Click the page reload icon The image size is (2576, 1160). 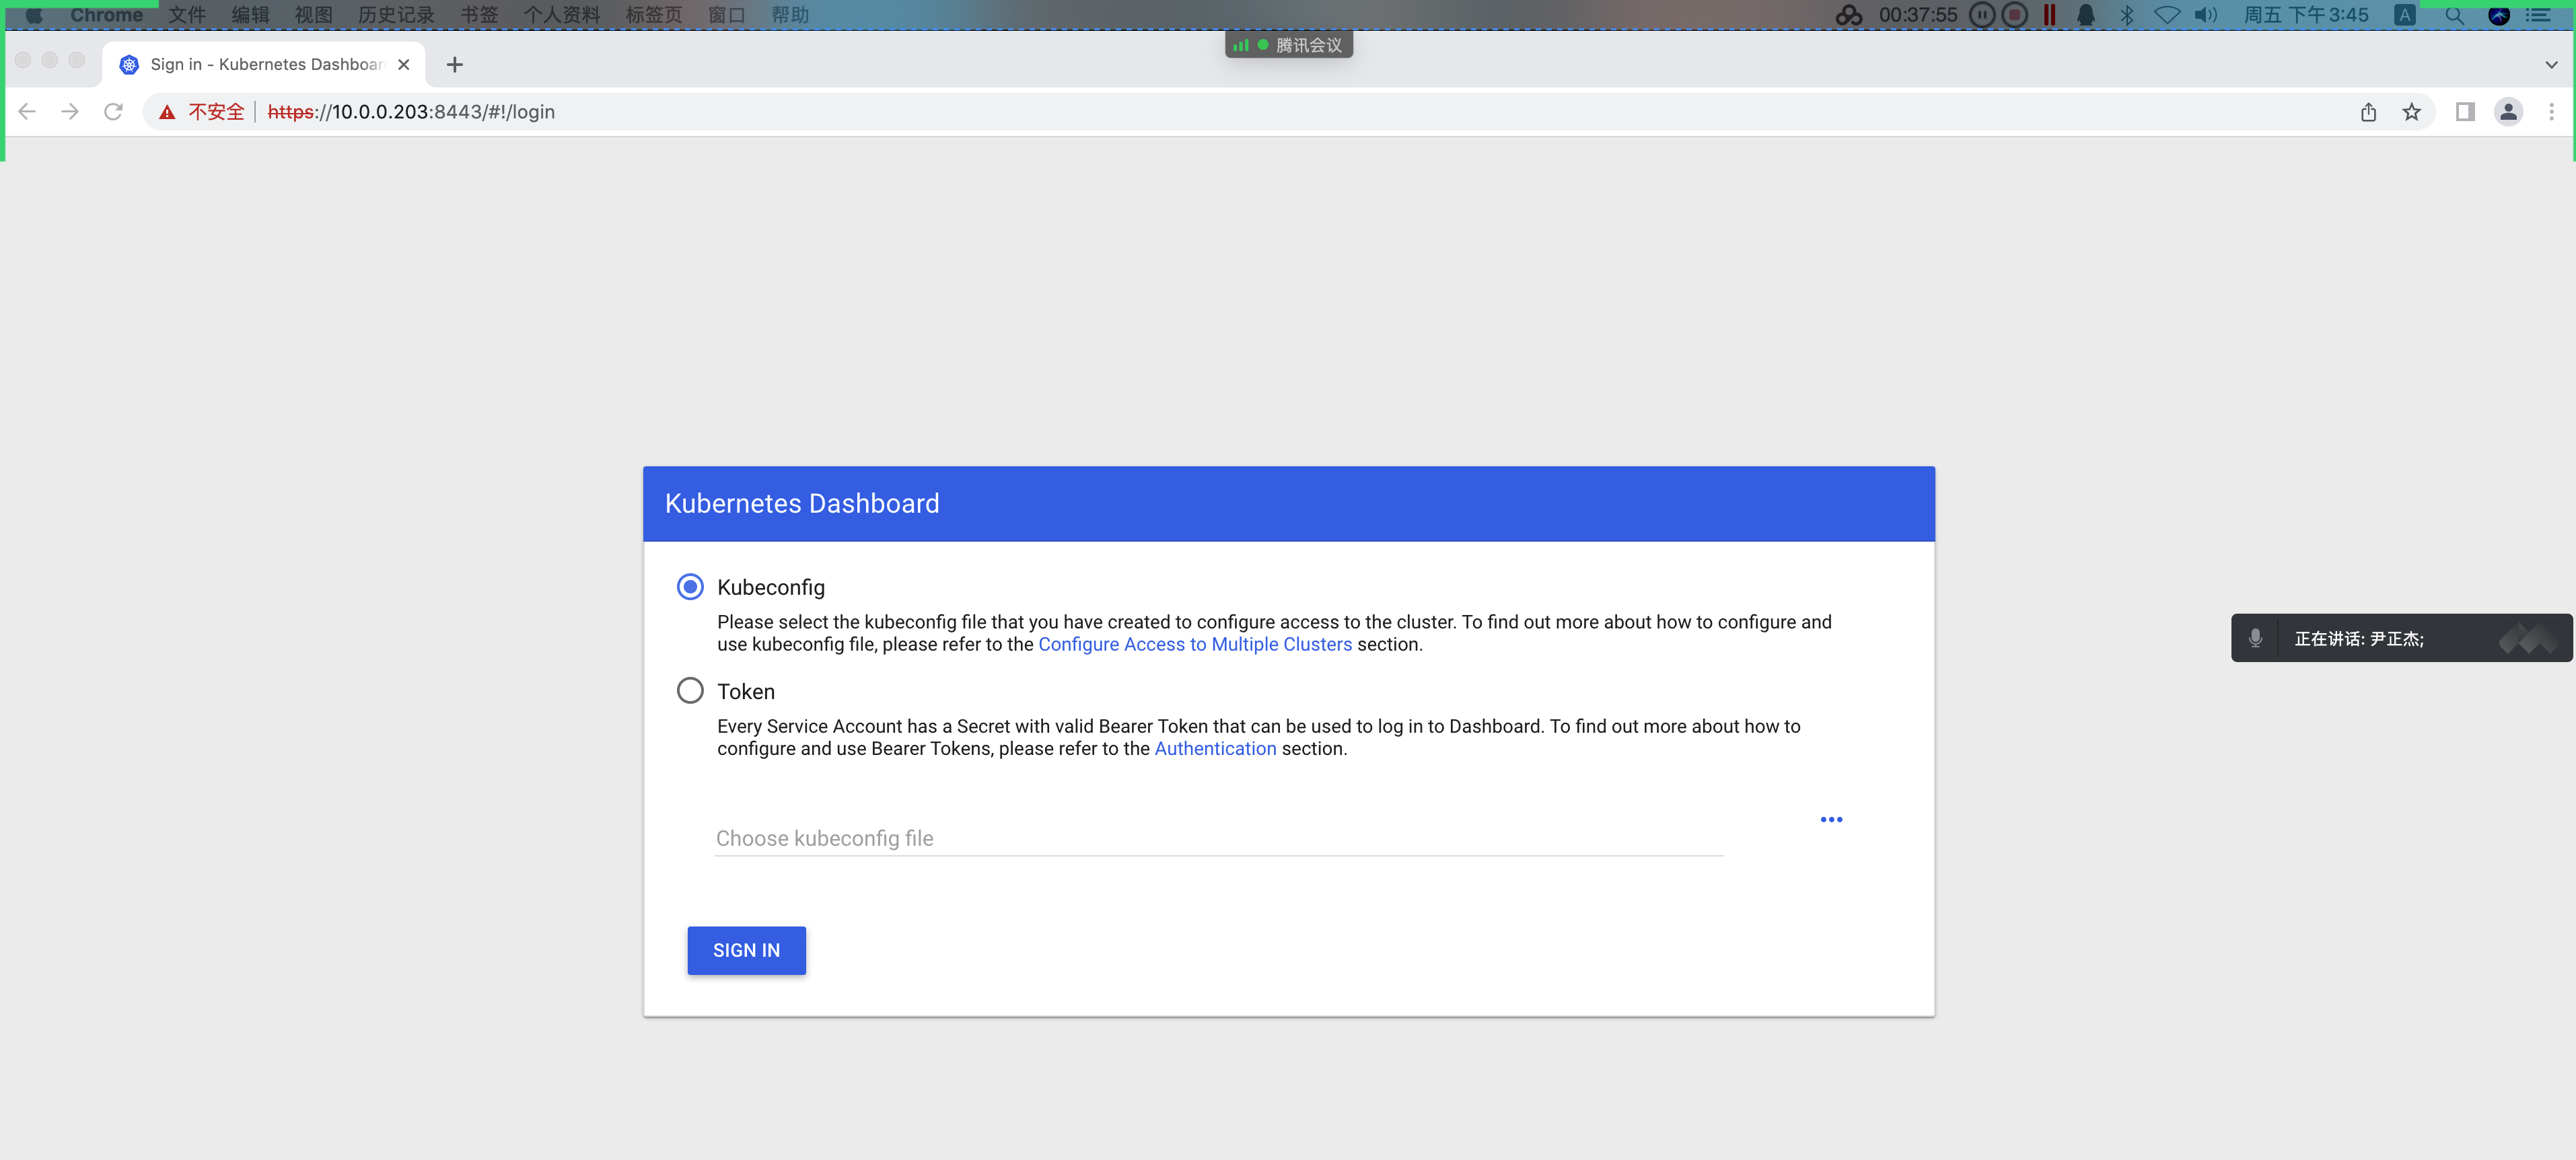tap(113, 112)
